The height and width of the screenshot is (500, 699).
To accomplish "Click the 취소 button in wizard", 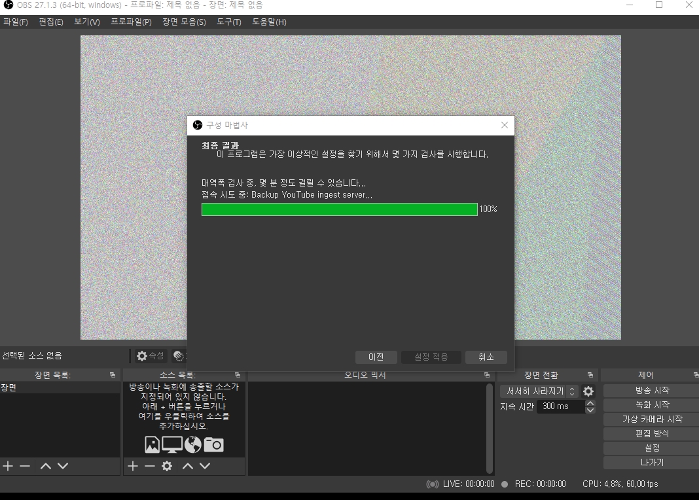I will click(x=486, y=357).
